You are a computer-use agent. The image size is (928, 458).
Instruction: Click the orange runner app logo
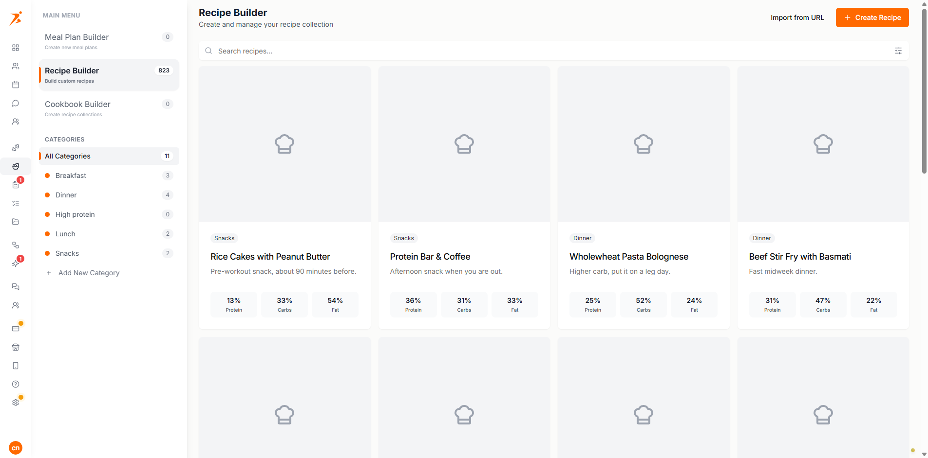pyautogui.click(x=16, y=18)
